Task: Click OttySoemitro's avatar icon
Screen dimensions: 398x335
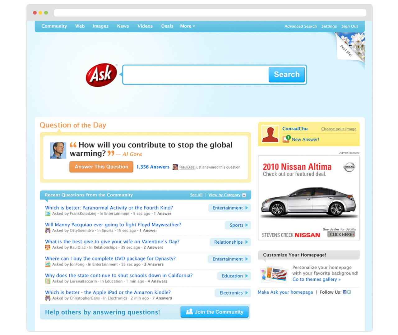Action: [x=48, y=230]
